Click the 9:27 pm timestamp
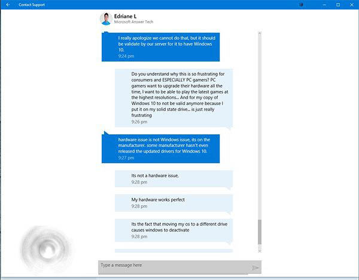 [x=126, y=158]
